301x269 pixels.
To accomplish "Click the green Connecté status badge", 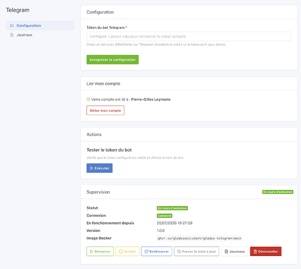I will point(165,216).
